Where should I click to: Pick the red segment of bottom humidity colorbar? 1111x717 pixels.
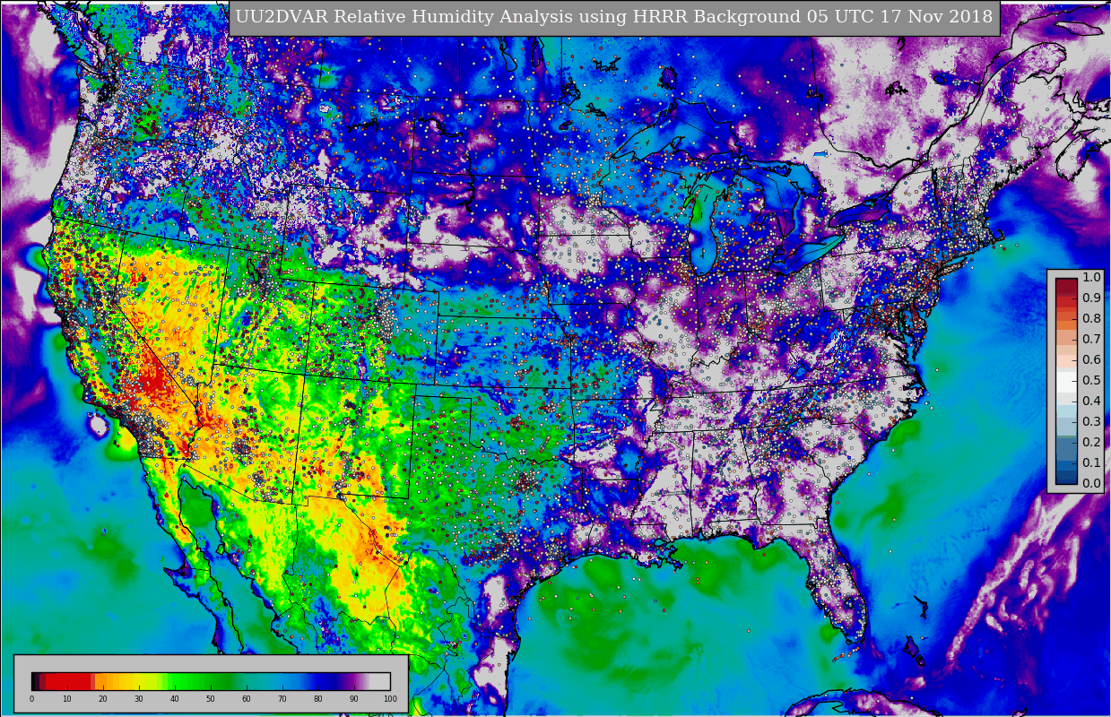point(68,681)
